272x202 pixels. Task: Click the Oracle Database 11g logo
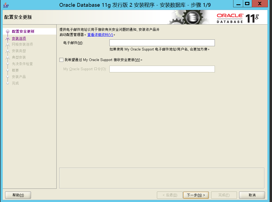coord(238,18)
